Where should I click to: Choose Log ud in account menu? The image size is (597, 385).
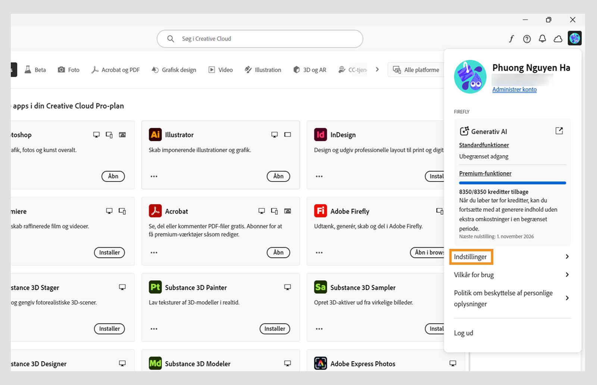tap(463, 333)
